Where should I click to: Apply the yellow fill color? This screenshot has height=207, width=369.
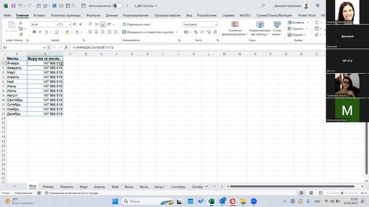67,32
